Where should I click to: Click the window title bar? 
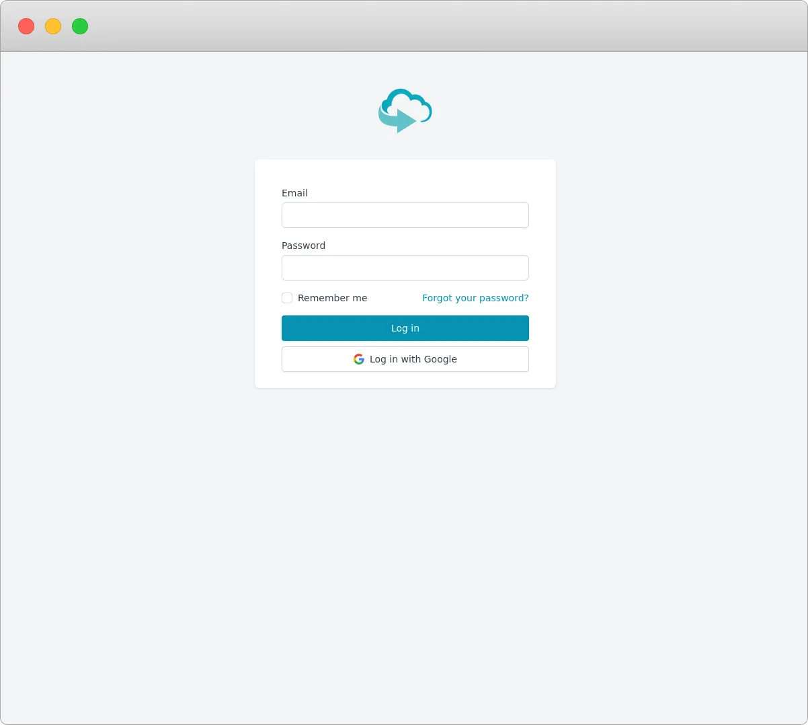click(403, 27)
